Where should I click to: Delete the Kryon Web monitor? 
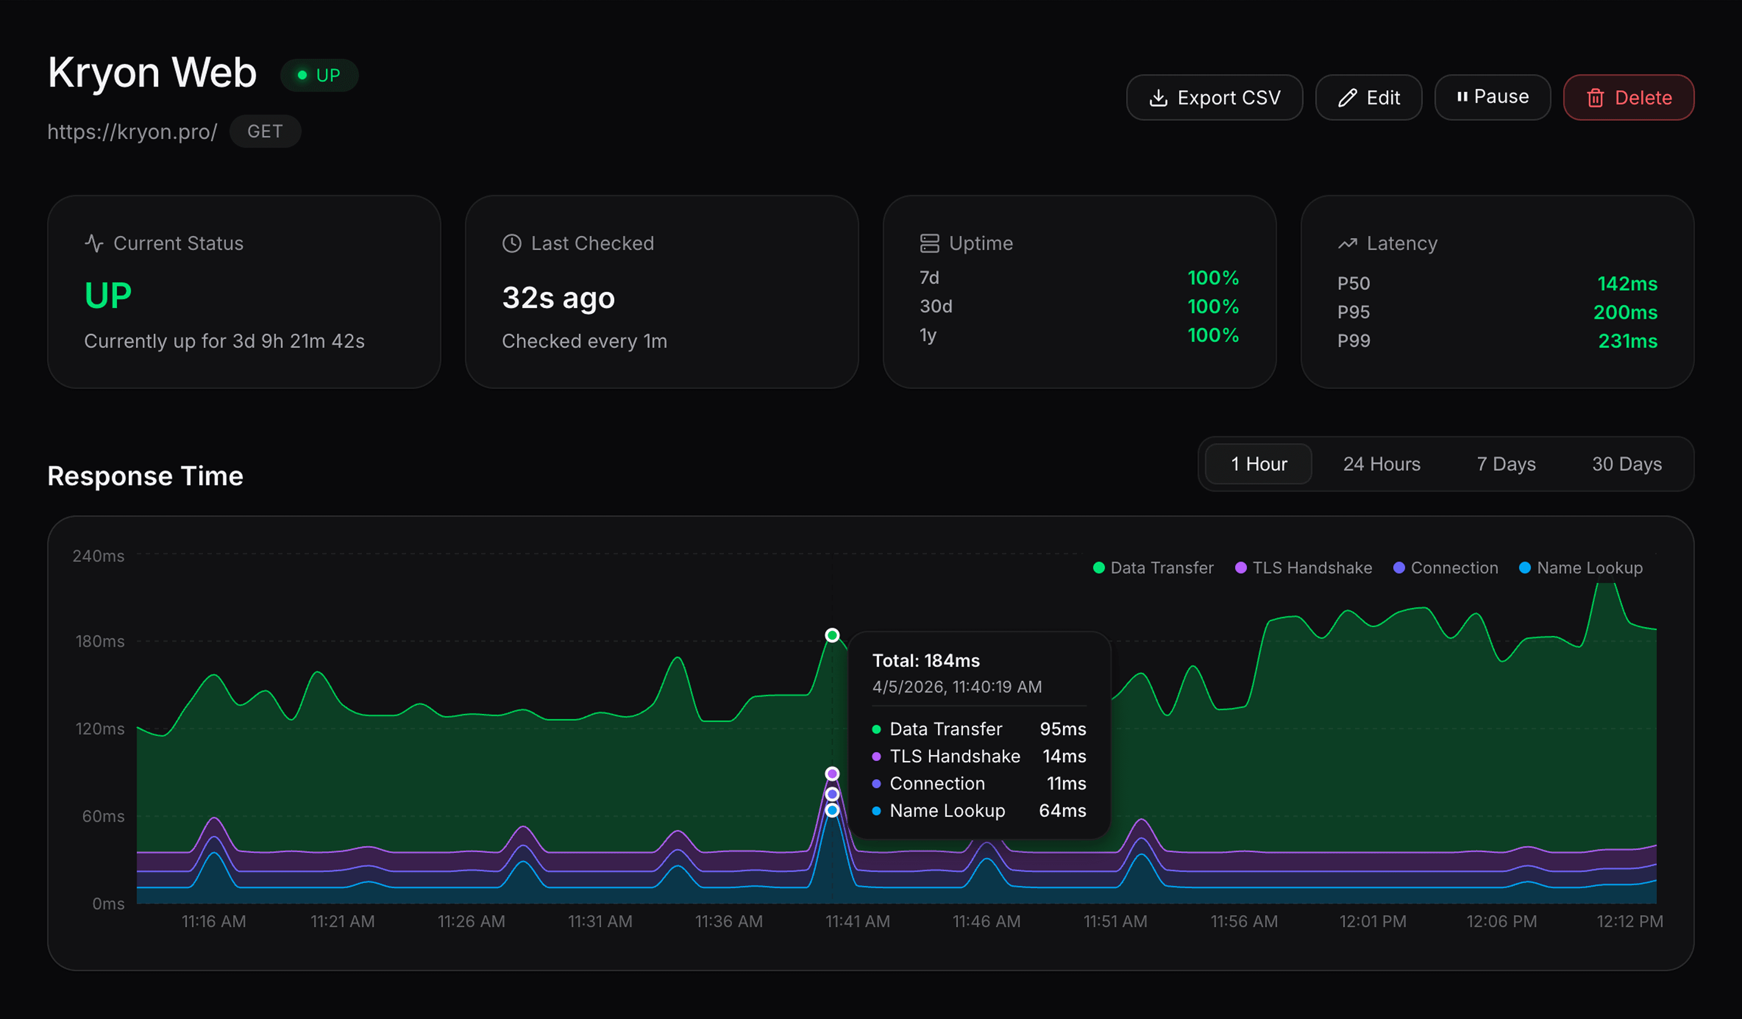pyautogui.click(x=1629, y=98)
